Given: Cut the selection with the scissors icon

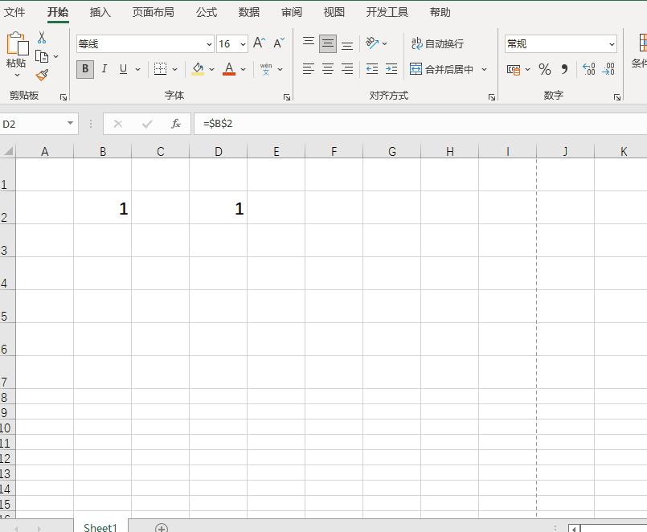Looking at the screenshot, I should [x=42, y=38].
